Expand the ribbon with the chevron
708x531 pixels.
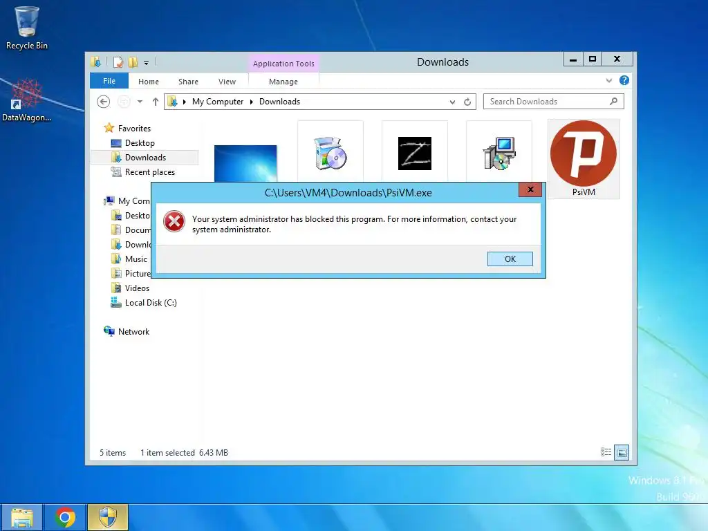(608, 80)
